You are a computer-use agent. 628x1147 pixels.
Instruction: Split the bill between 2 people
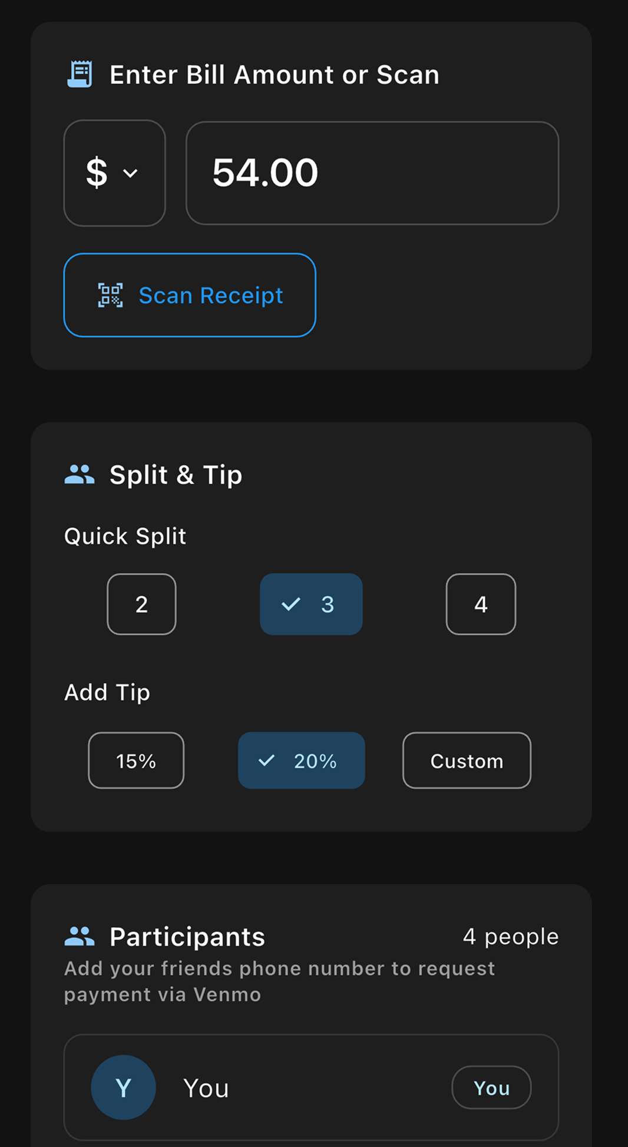pos(141,604)
